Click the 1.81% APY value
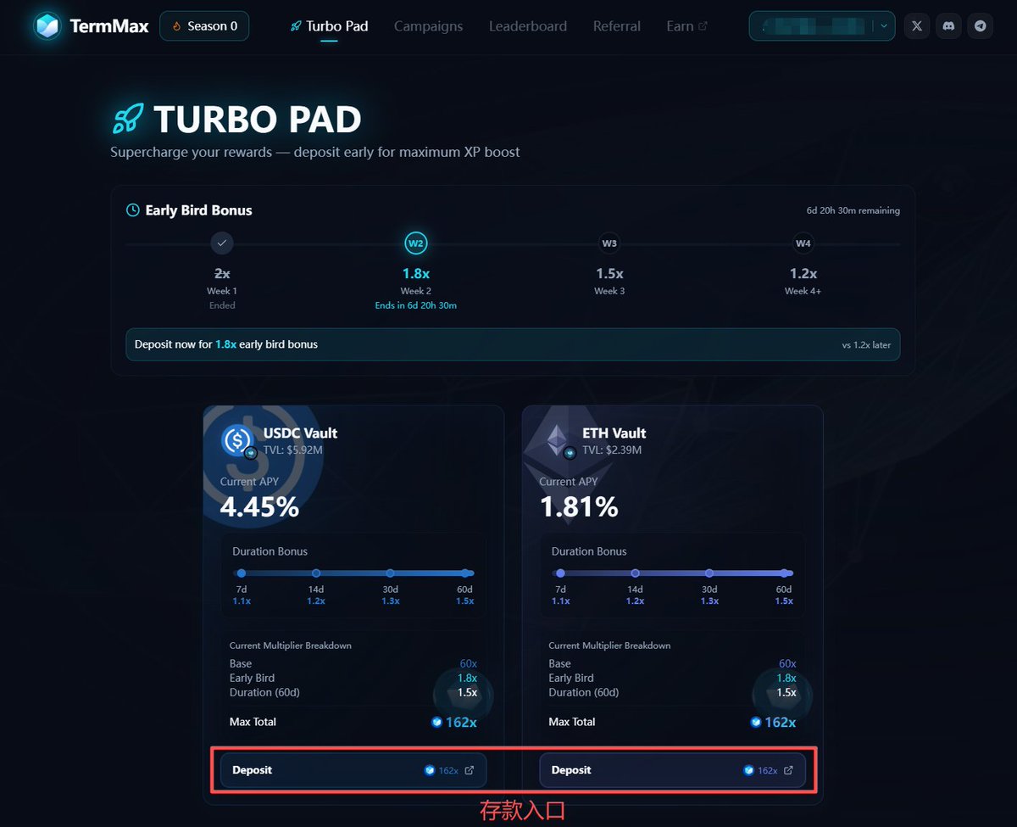This screenshot has width=1017, height=827. pyautogui.click(x=579, y=507)
